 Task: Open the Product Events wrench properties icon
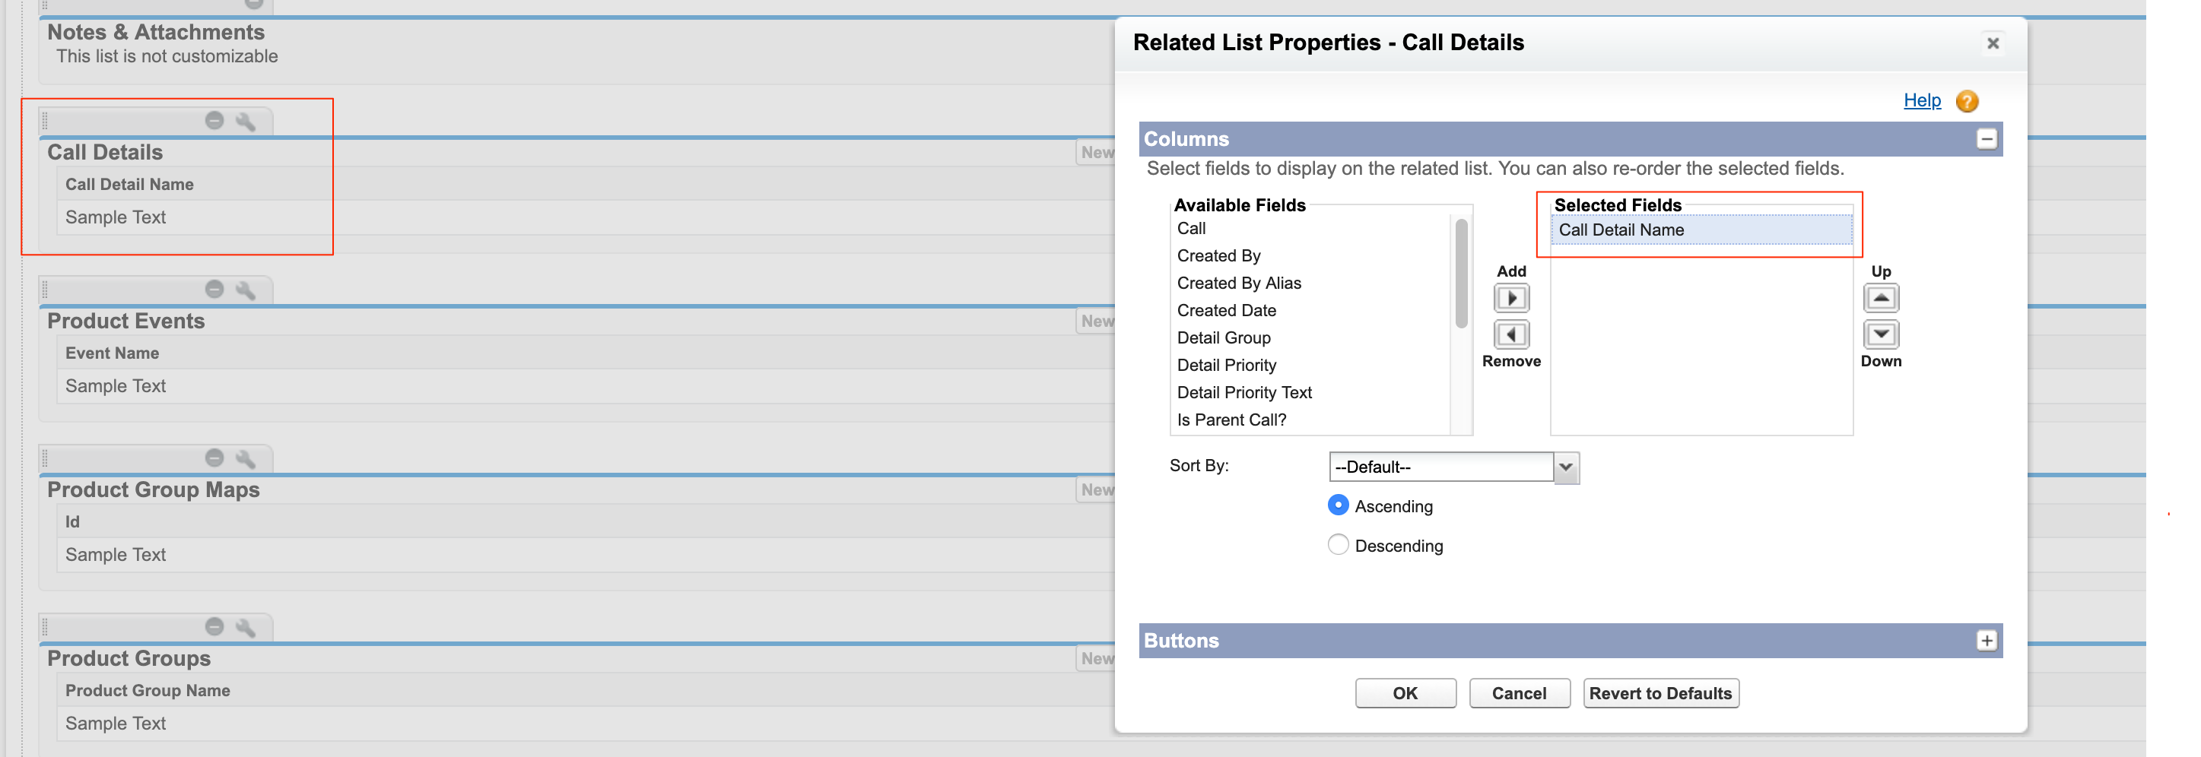(245, 290)
